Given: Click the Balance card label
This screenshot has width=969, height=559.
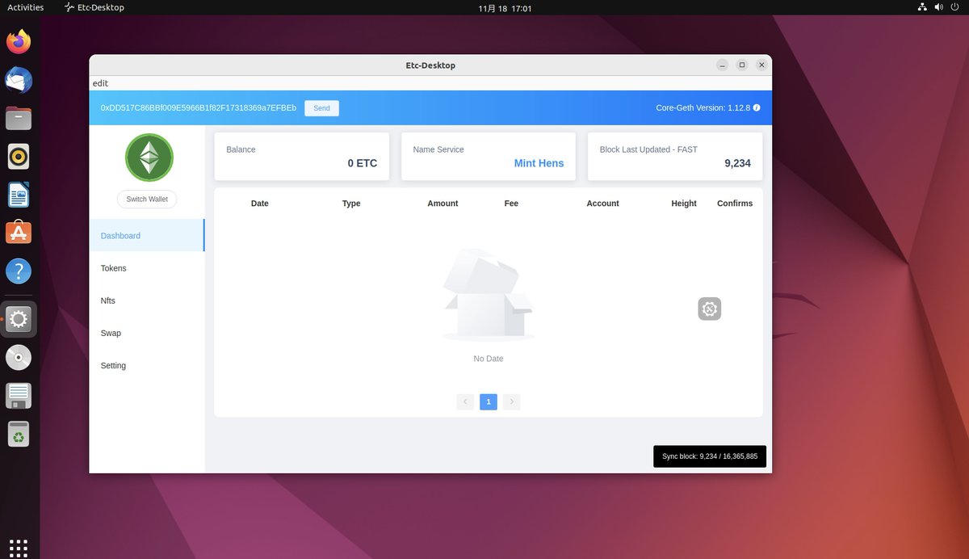Looking at the screenshot, I should click(x=241, y=149).
